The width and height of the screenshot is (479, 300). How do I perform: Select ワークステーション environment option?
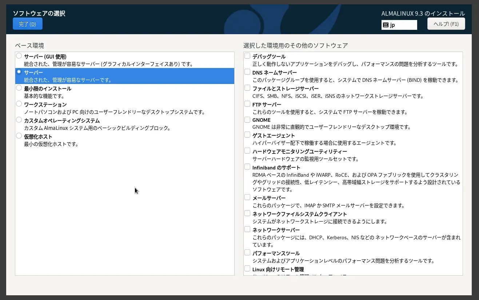pos(19,104)
